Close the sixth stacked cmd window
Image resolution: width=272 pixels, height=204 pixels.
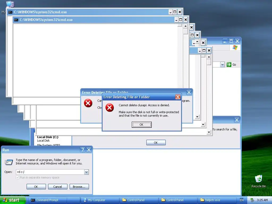[x=209, y=50]
